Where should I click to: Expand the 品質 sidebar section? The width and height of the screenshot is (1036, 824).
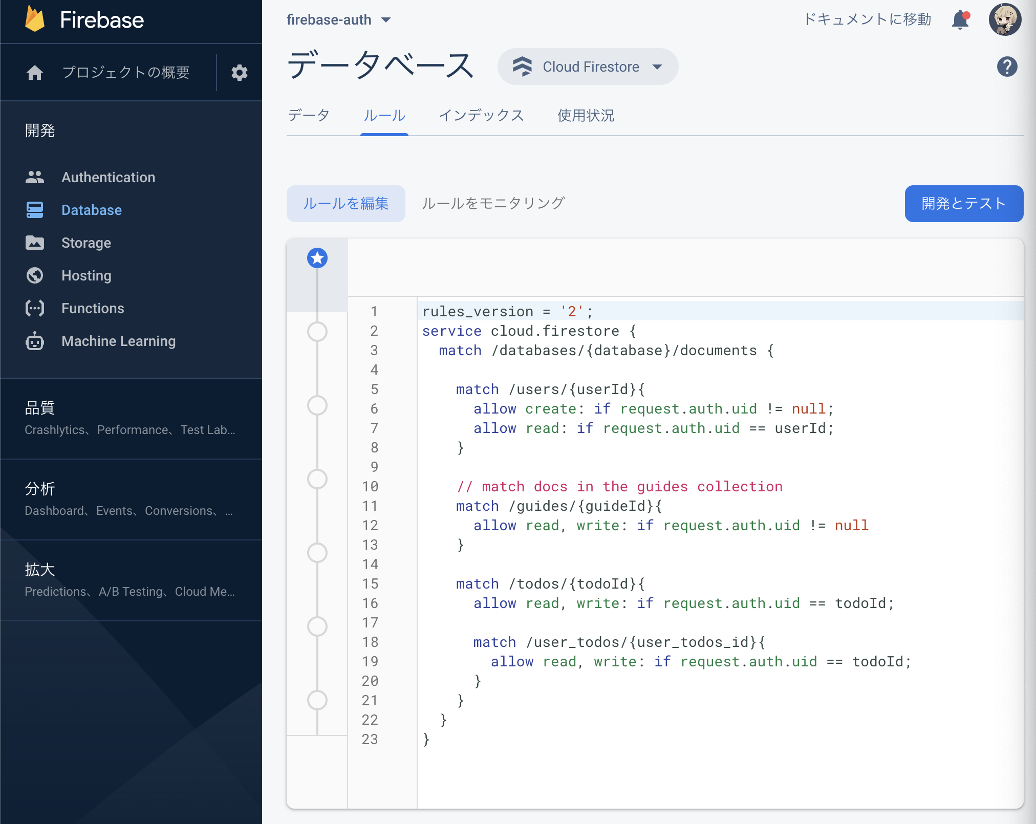tap(131, 418)
